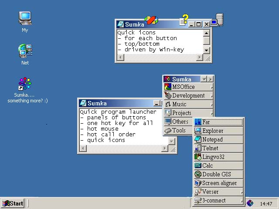Click the computer quick icon beside top Sumka window
The height and width of the screenshot is (209, 279).
217,20
